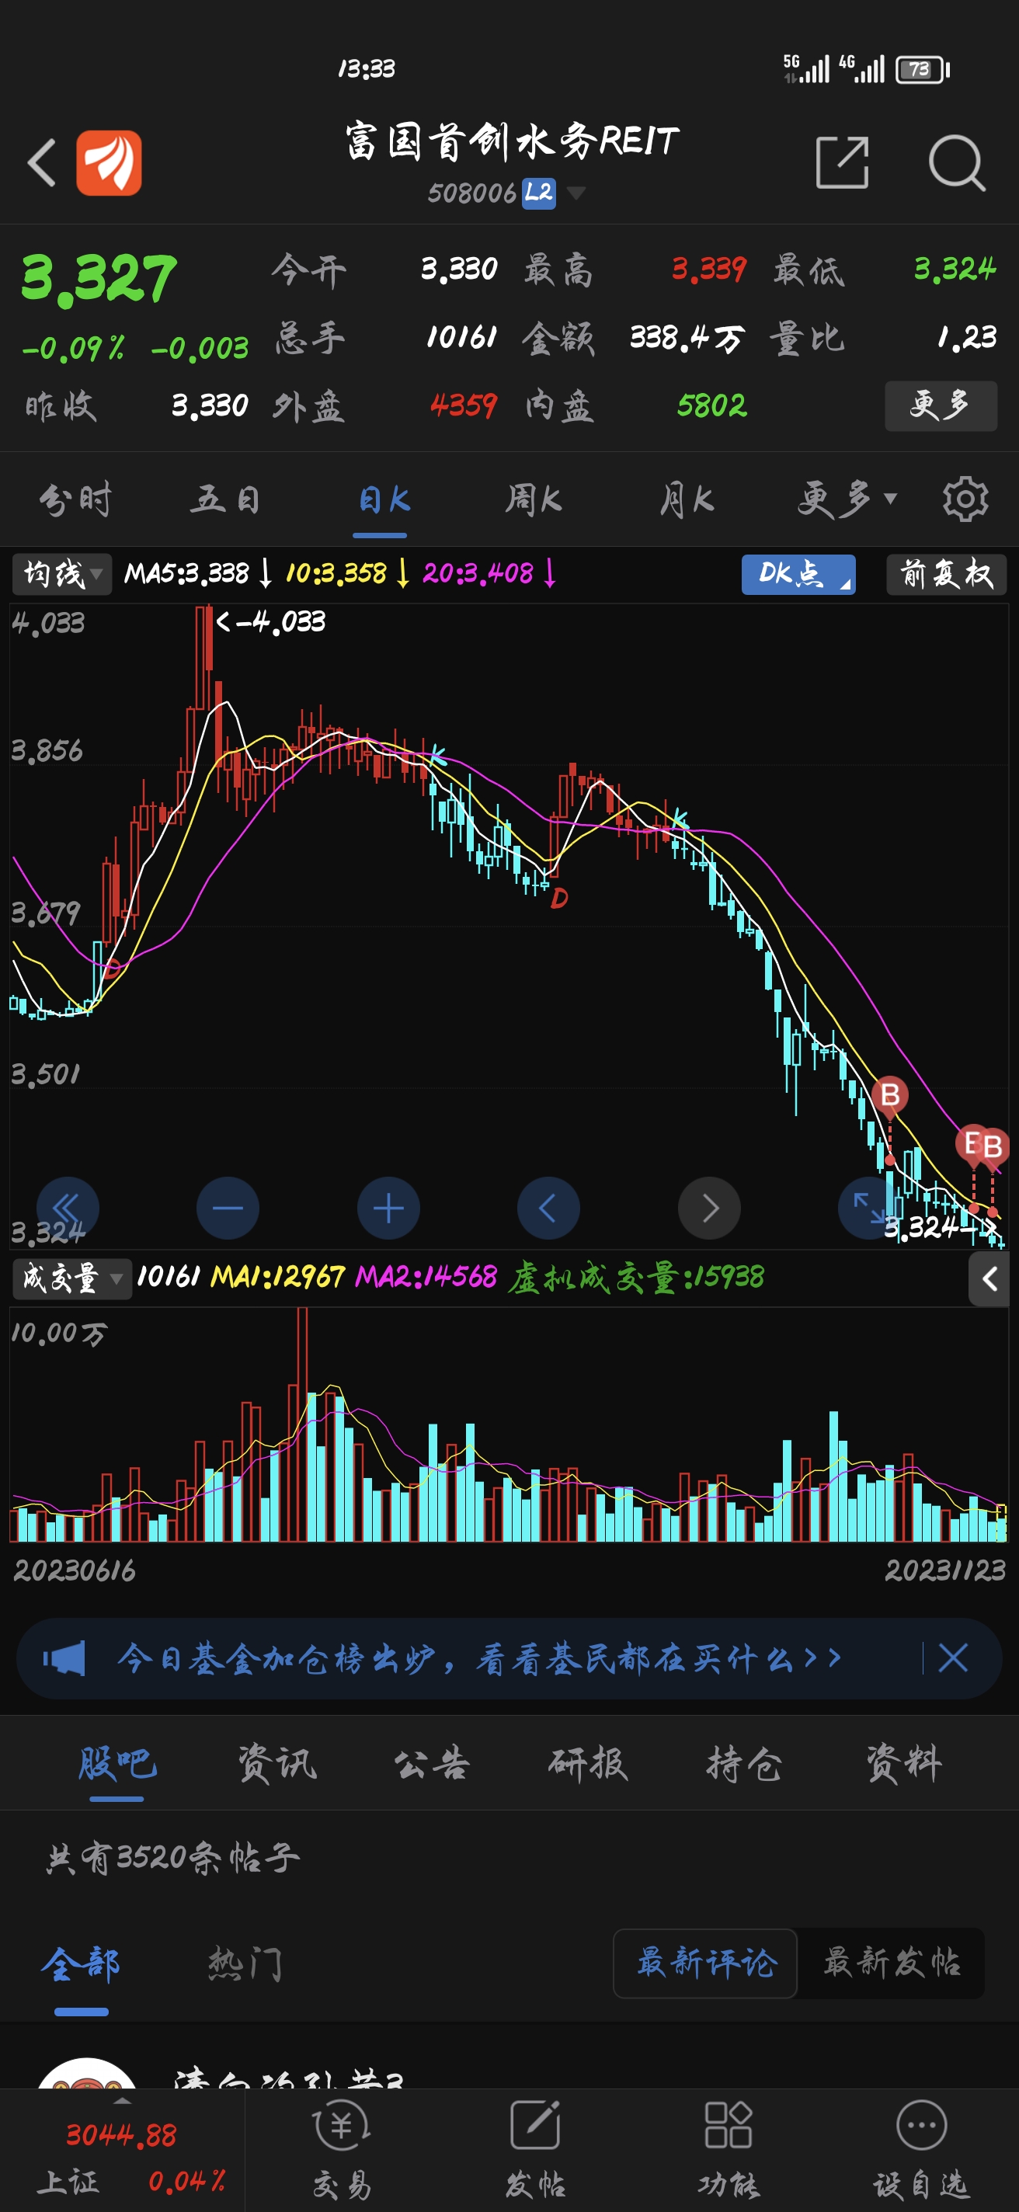The width and height of the screenshot is (1019, 2212).
Task: Expand stock code dropdown triangle
Action: [576, 193]
